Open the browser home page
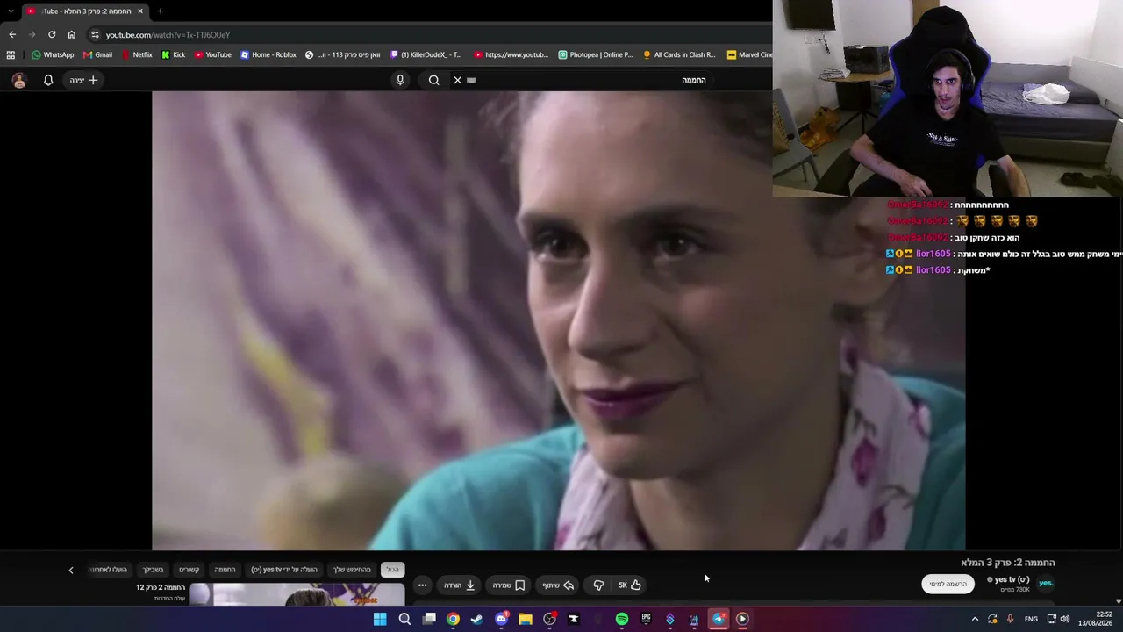This screenshot has height=632, width=1123. (x=72, y=34)
